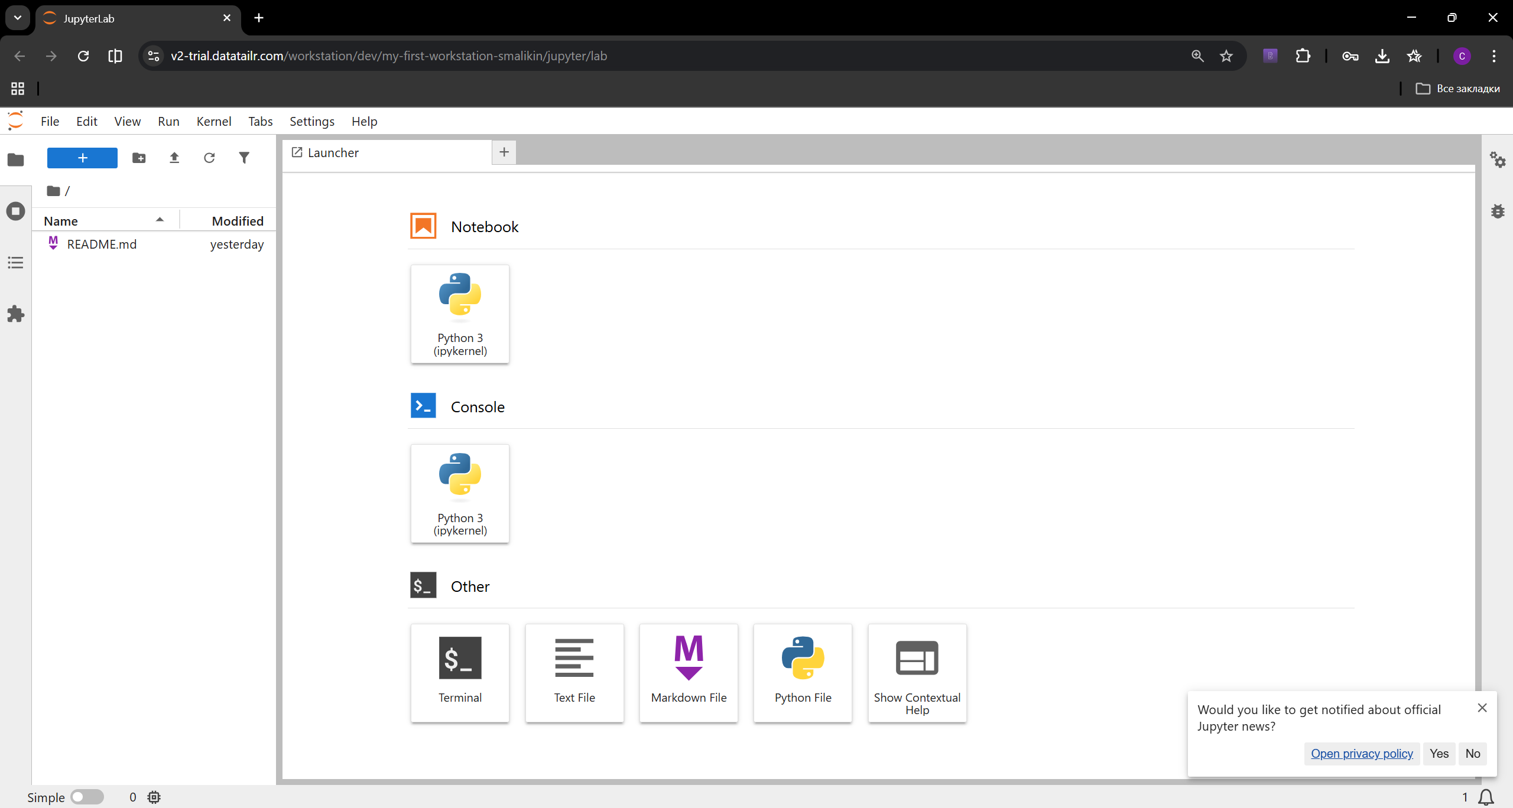
Task: Open a new browser tab
Action: 259,18
